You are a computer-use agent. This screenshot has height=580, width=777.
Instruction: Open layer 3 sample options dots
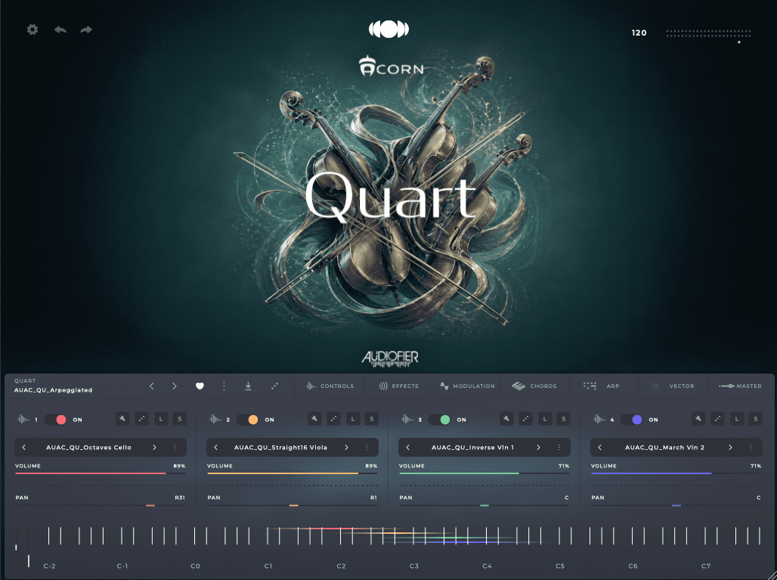point(559,447)
